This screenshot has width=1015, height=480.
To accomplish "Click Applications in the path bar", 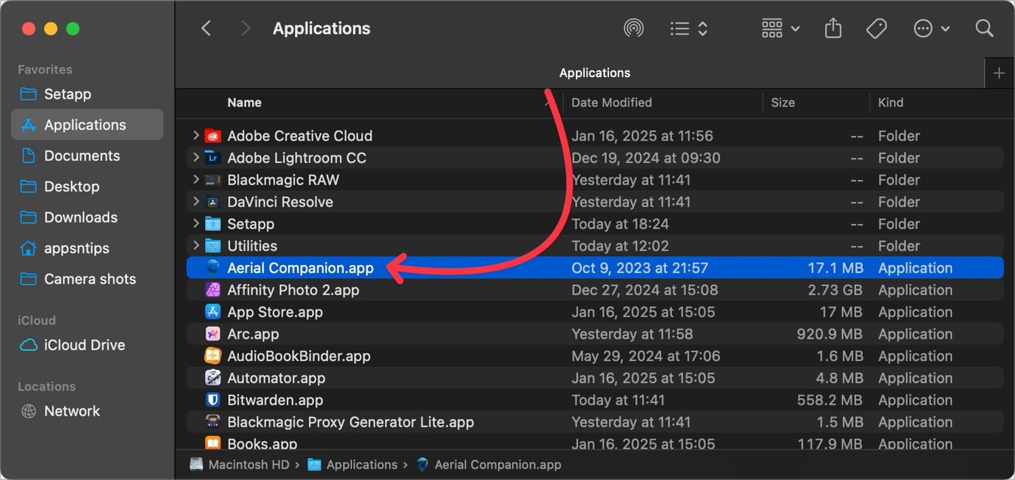I will pos(353,464).
